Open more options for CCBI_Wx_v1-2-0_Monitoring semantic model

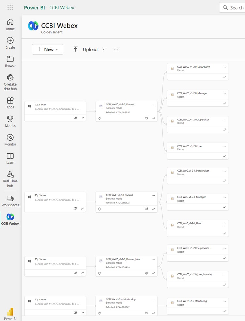(154, 300)
